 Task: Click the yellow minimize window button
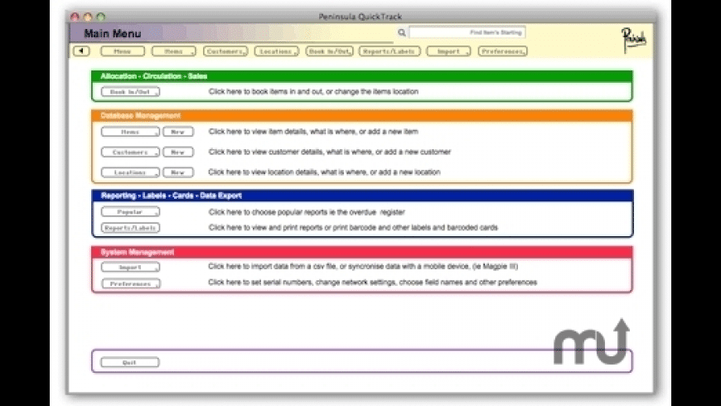click(88, 17)
